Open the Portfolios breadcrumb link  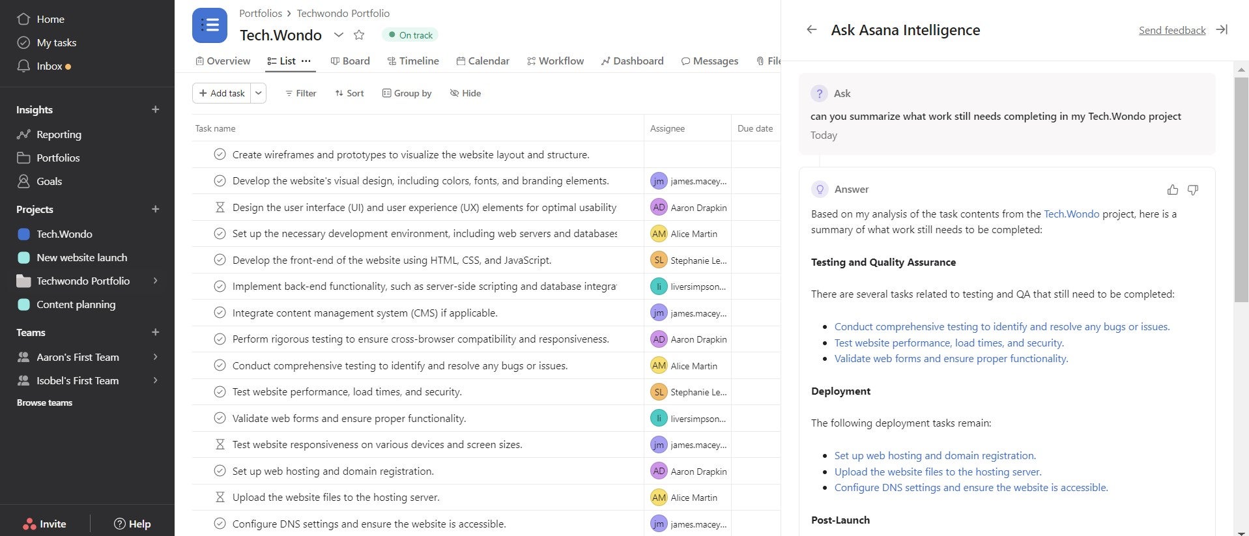pos(261,13)
